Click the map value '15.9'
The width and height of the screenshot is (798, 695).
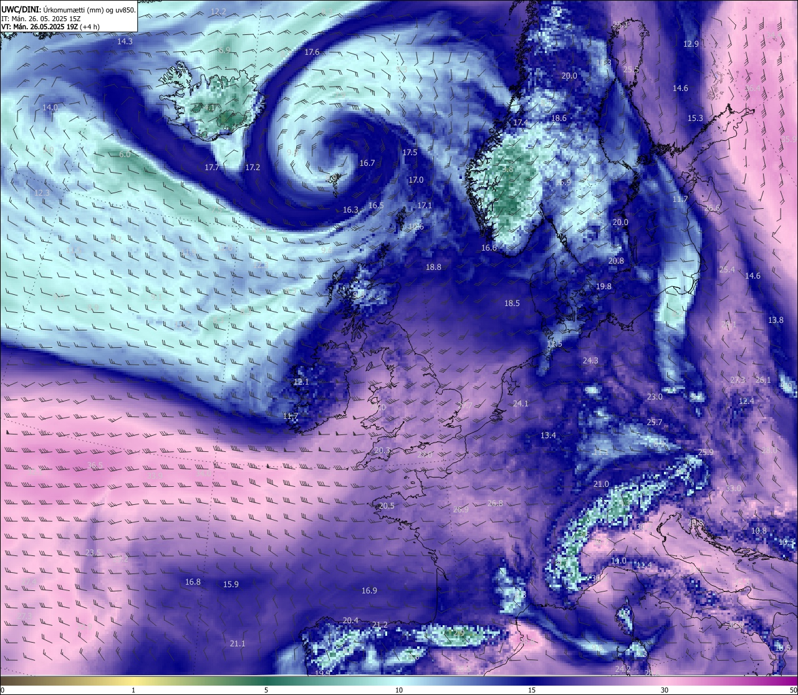pyautogui.click(x=231, y=585)
